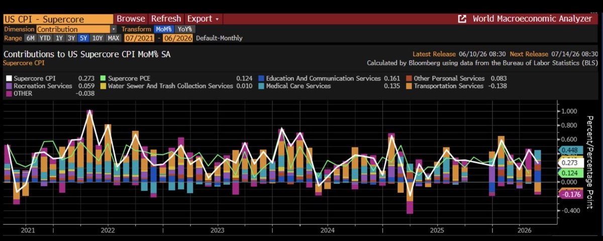Set range to 6M
603x241 pixels.
(30, 38)
